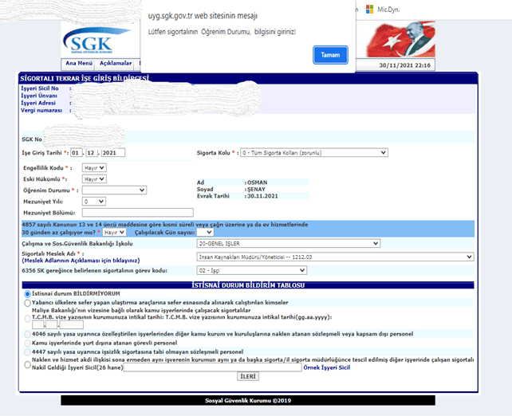This screenshot has height=416, width=512.
Task: Open the Eski Hükümlü dropdown
Action: [x=94, y=180]
